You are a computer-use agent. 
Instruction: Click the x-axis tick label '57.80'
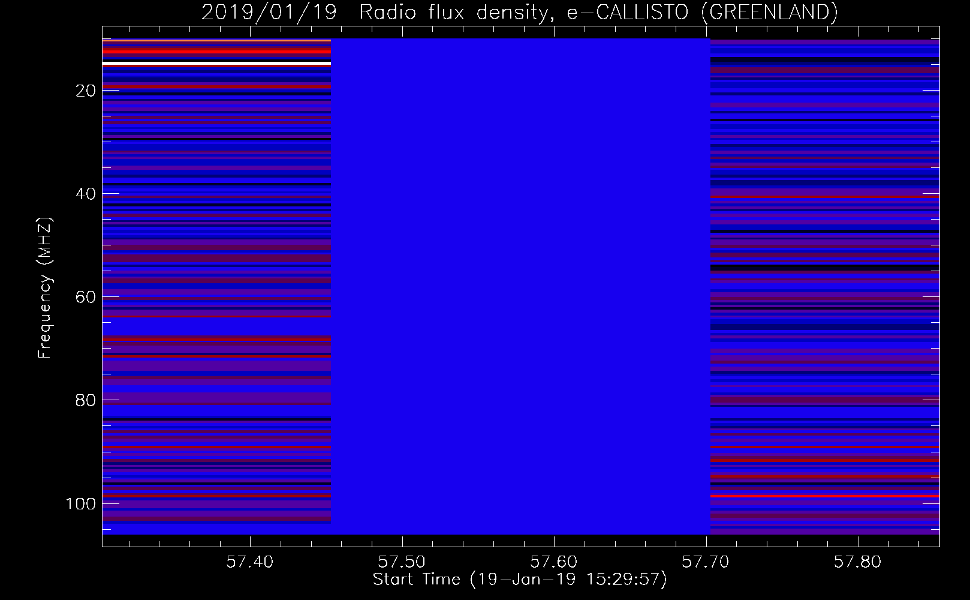pos(858,562)
